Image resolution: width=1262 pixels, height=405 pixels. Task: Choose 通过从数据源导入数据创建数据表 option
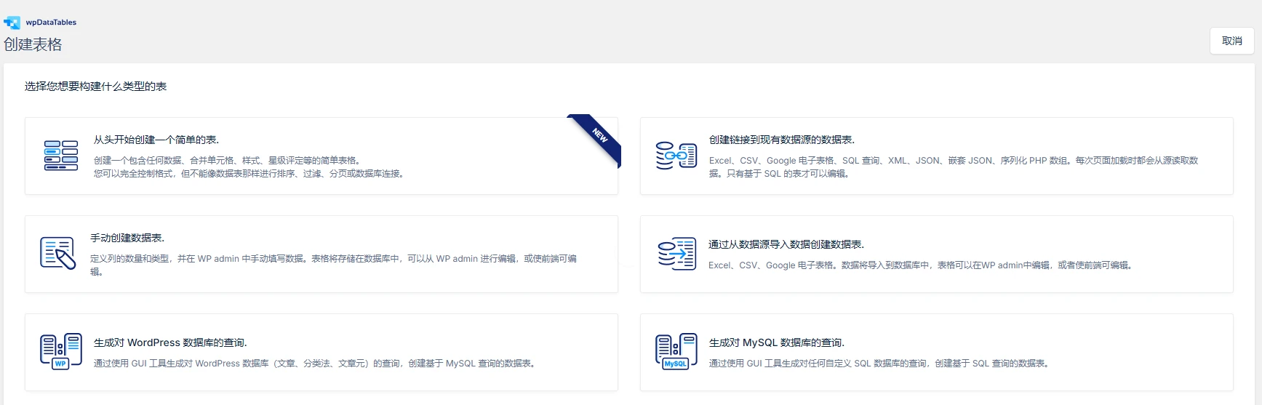(x=937, y=254)
